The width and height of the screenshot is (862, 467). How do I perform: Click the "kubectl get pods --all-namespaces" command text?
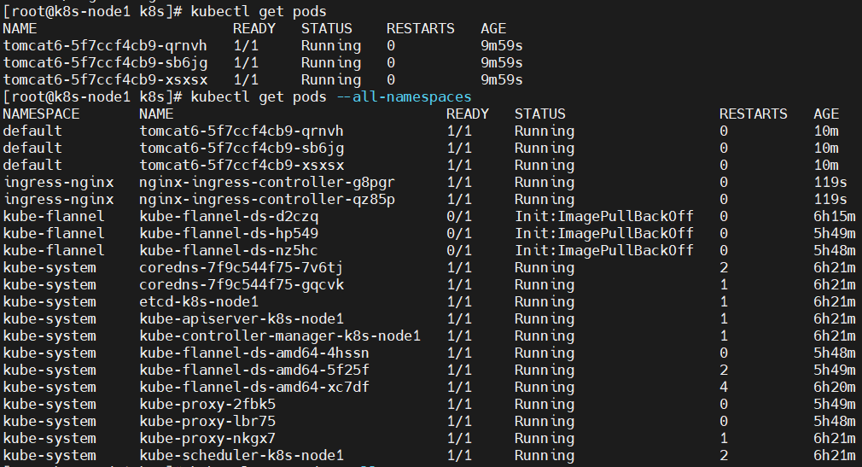click(x=331, y=96)
